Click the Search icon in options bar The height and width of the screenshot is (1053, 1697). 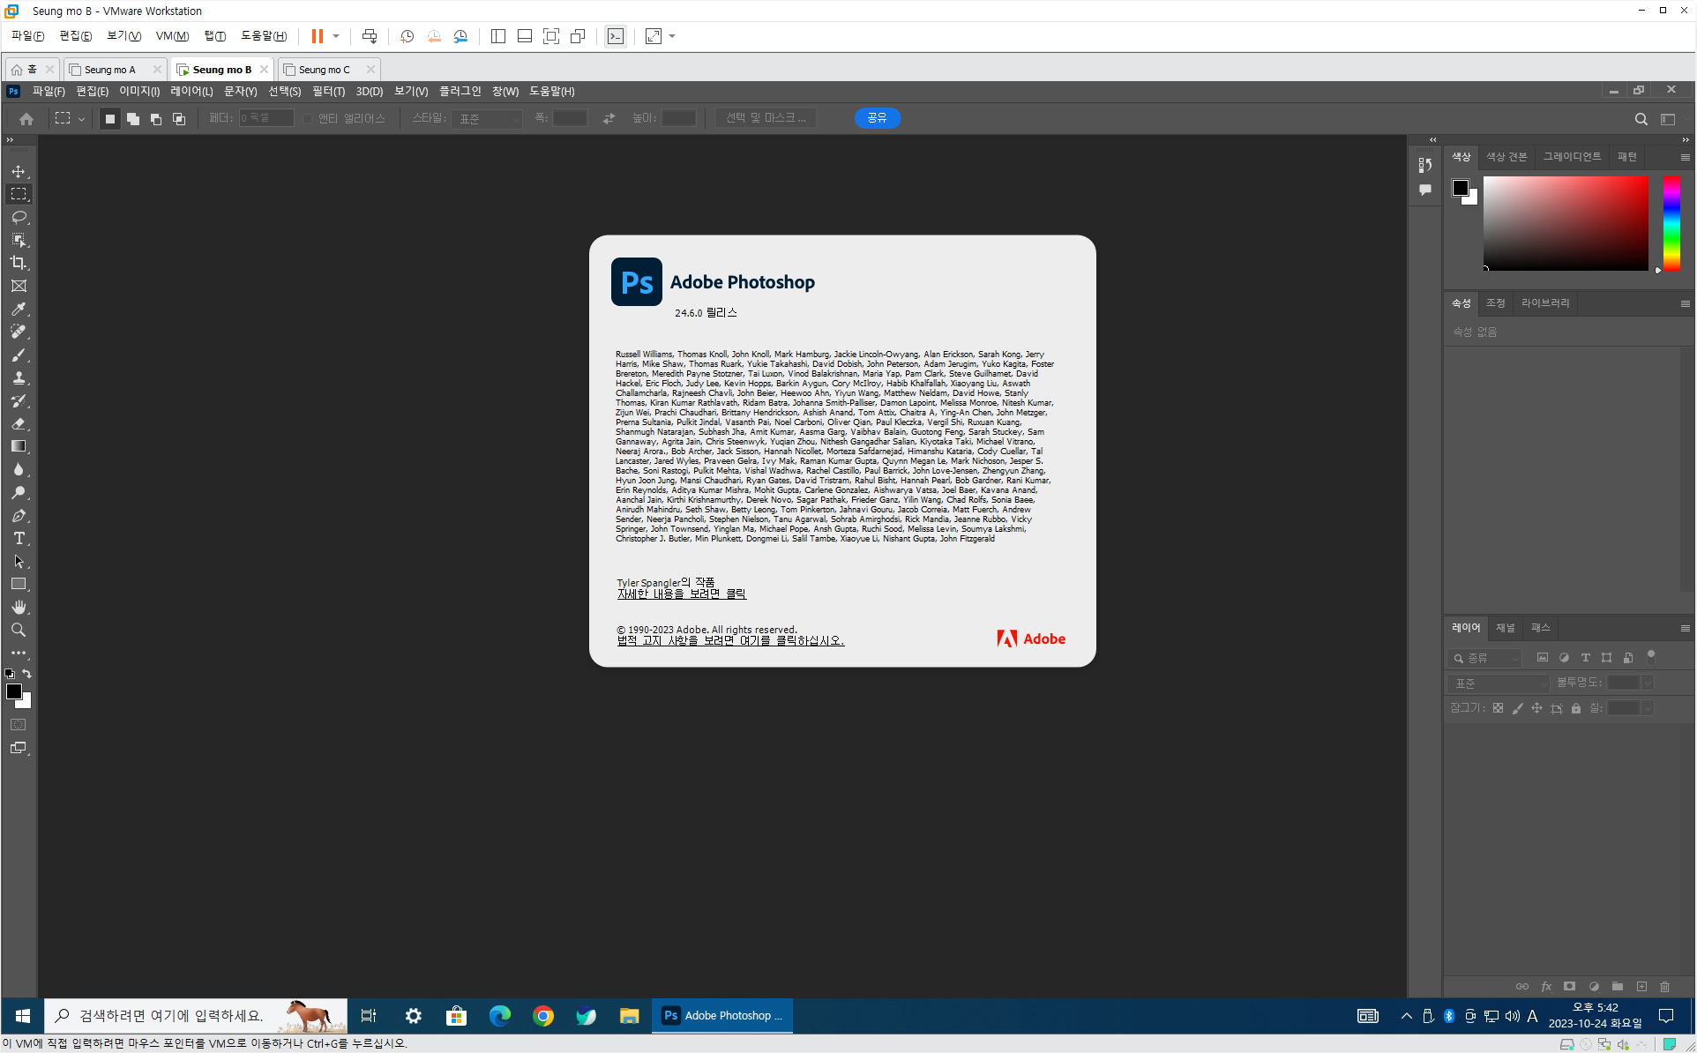point(1641,118)
